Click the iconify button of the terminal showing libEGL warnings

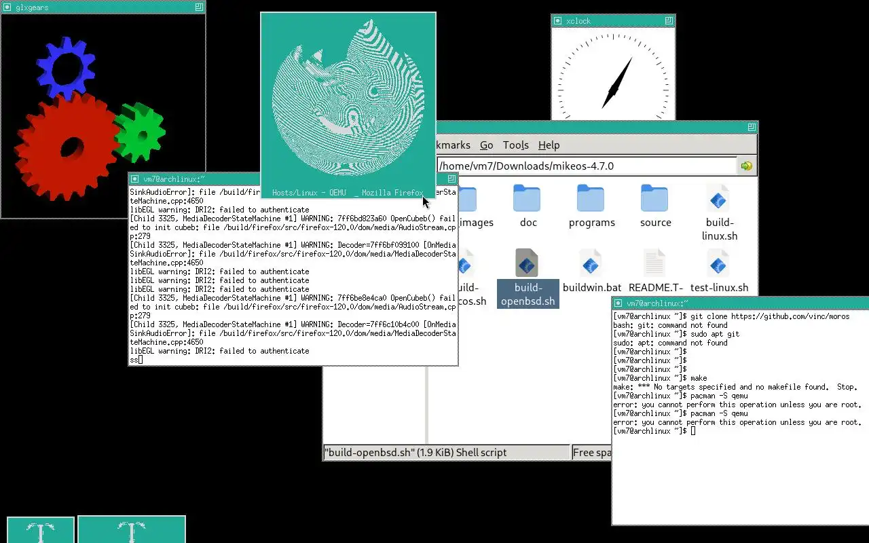click(135, 179)
